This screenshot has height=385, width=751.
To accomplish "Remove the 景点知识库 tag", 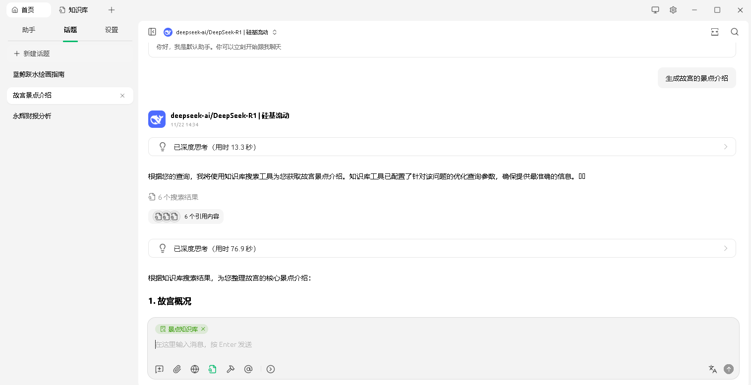I will click(x=203, y=329).
